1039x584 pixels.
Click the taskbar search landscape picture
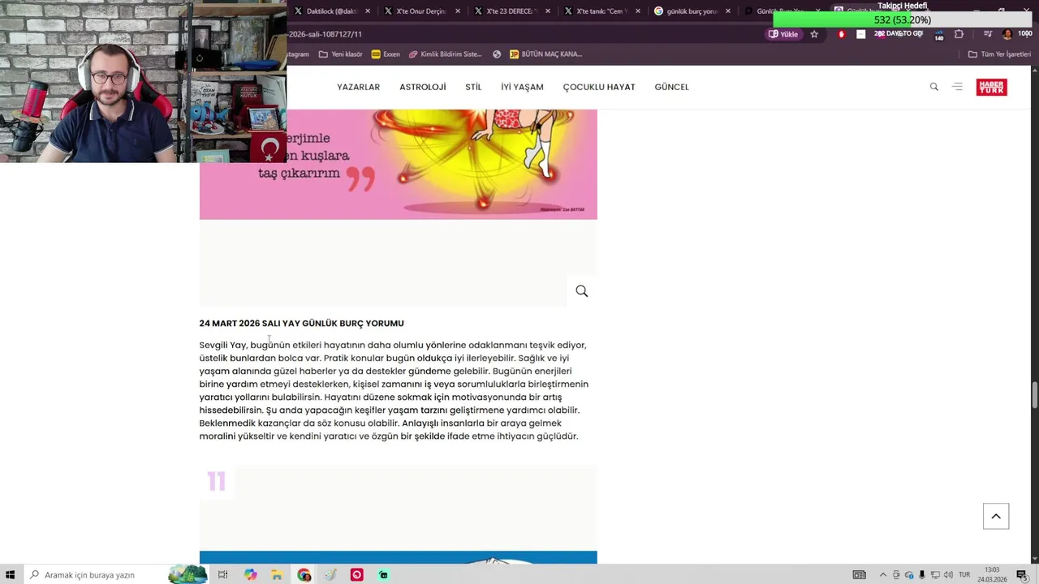click(188, 574)
